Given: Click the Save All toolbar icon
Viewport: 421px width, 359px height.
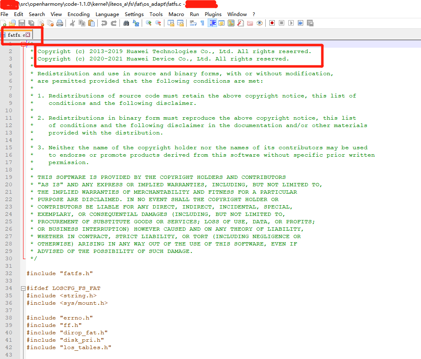Looking at the screenshot, I should pos(31,23).
